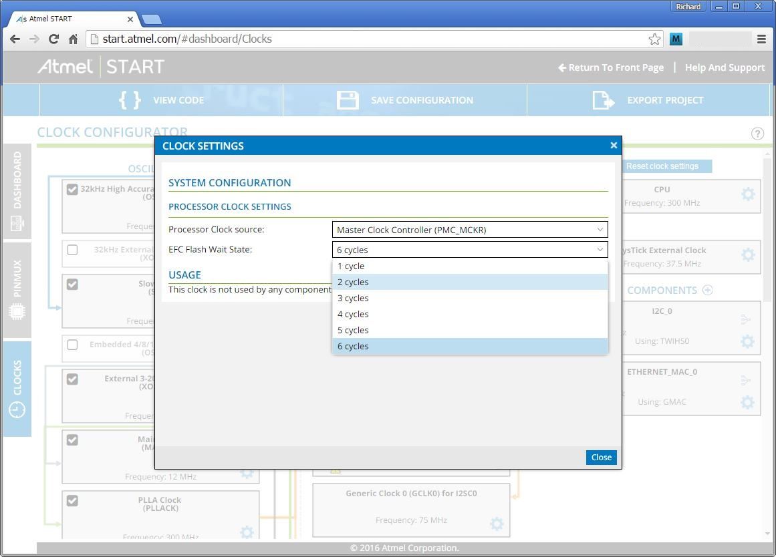This screenshot has width=776, height=557.
Task: Click the Export Project document icon
Action: (x=604, y=100)
